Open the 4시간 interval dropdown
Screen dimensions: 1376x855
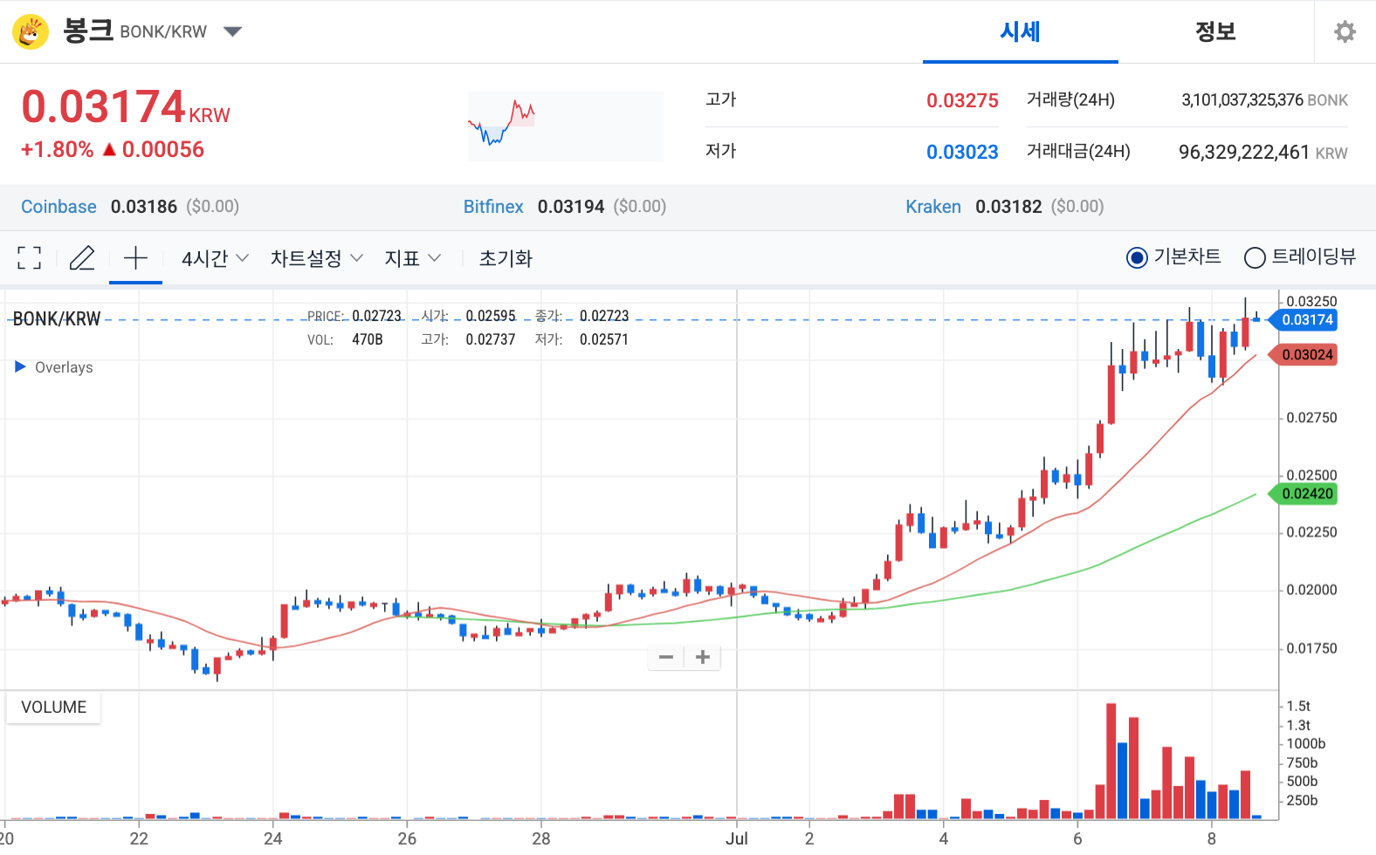point(215,258)
